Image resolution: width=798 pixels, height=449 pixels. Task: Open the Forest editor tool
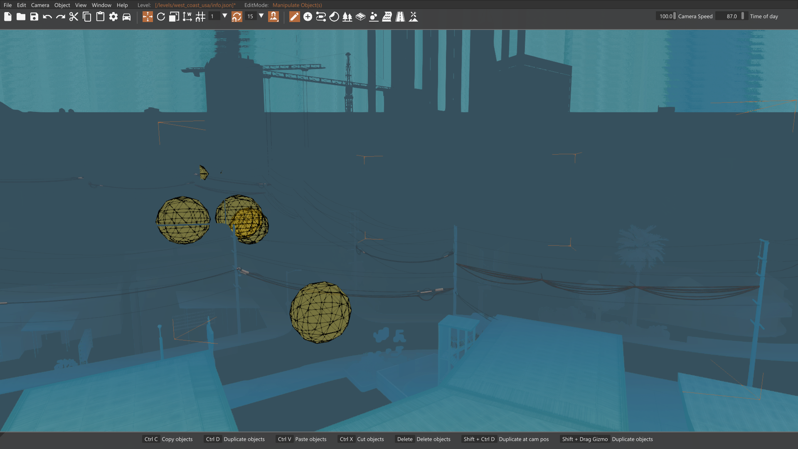[x=347, y=17]
